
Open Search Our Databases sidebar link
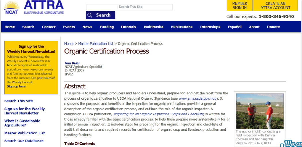point(24,141)
